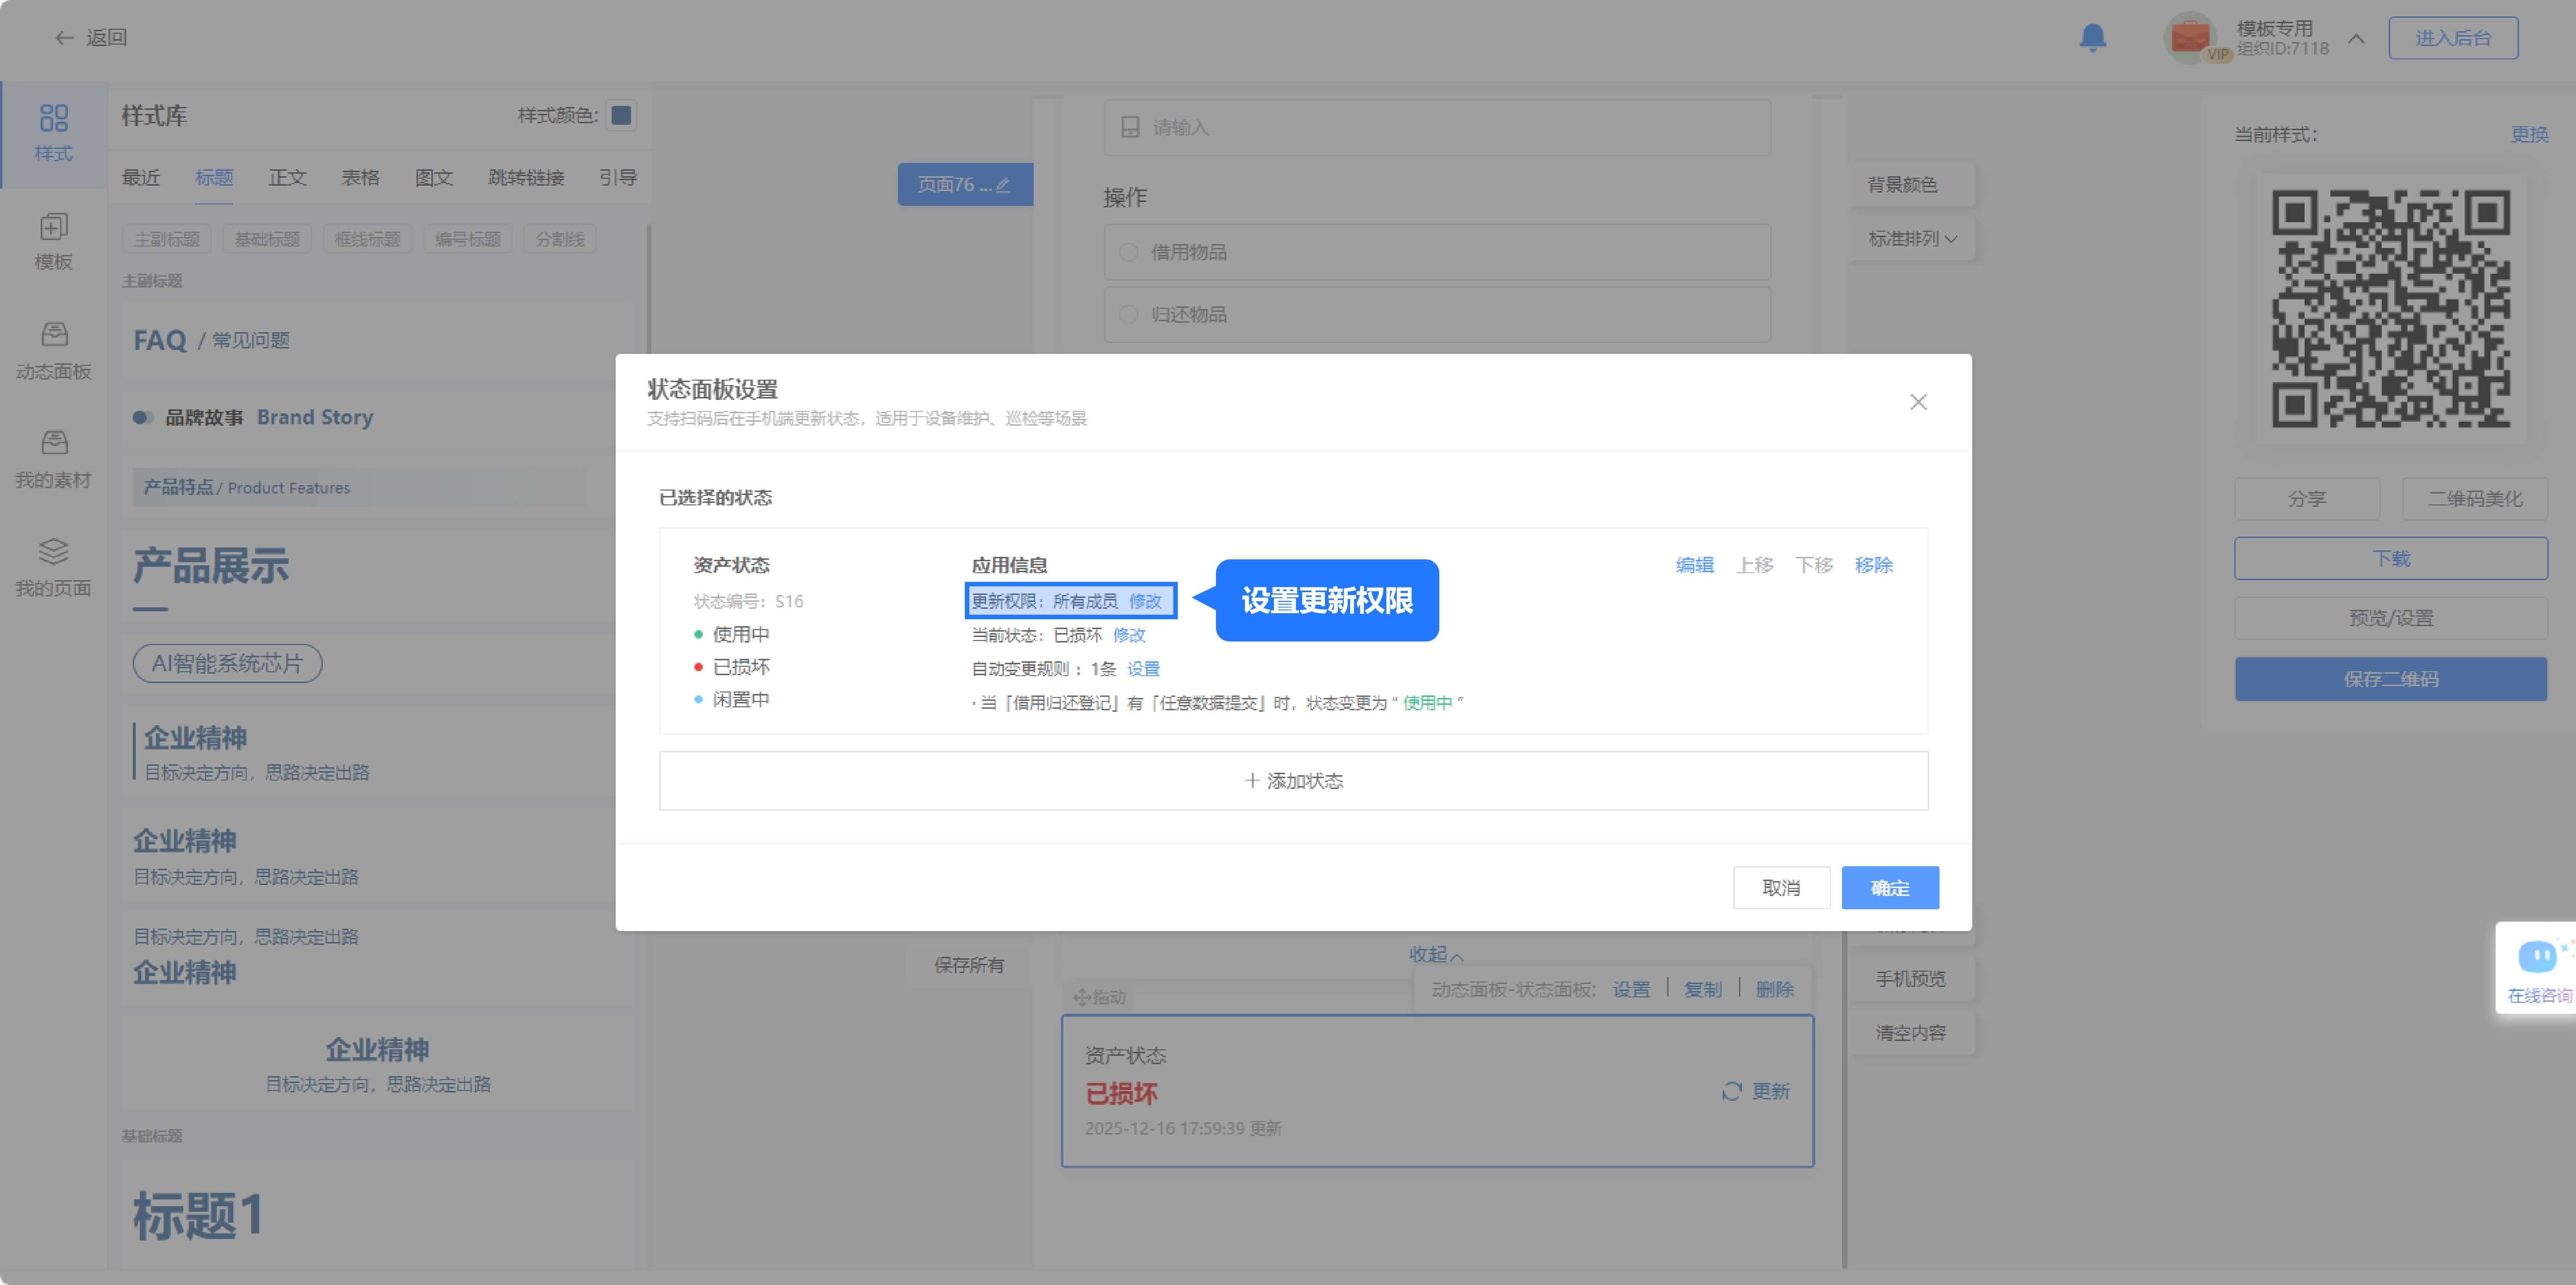Open the 我的页面 layers icon
Screen dimensions: 2576x1285
tap(54, 551)
